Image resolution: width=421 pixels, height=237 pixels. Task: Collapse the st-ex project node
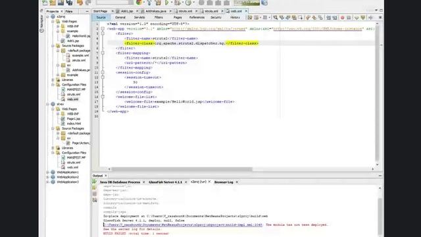(48, 104)
